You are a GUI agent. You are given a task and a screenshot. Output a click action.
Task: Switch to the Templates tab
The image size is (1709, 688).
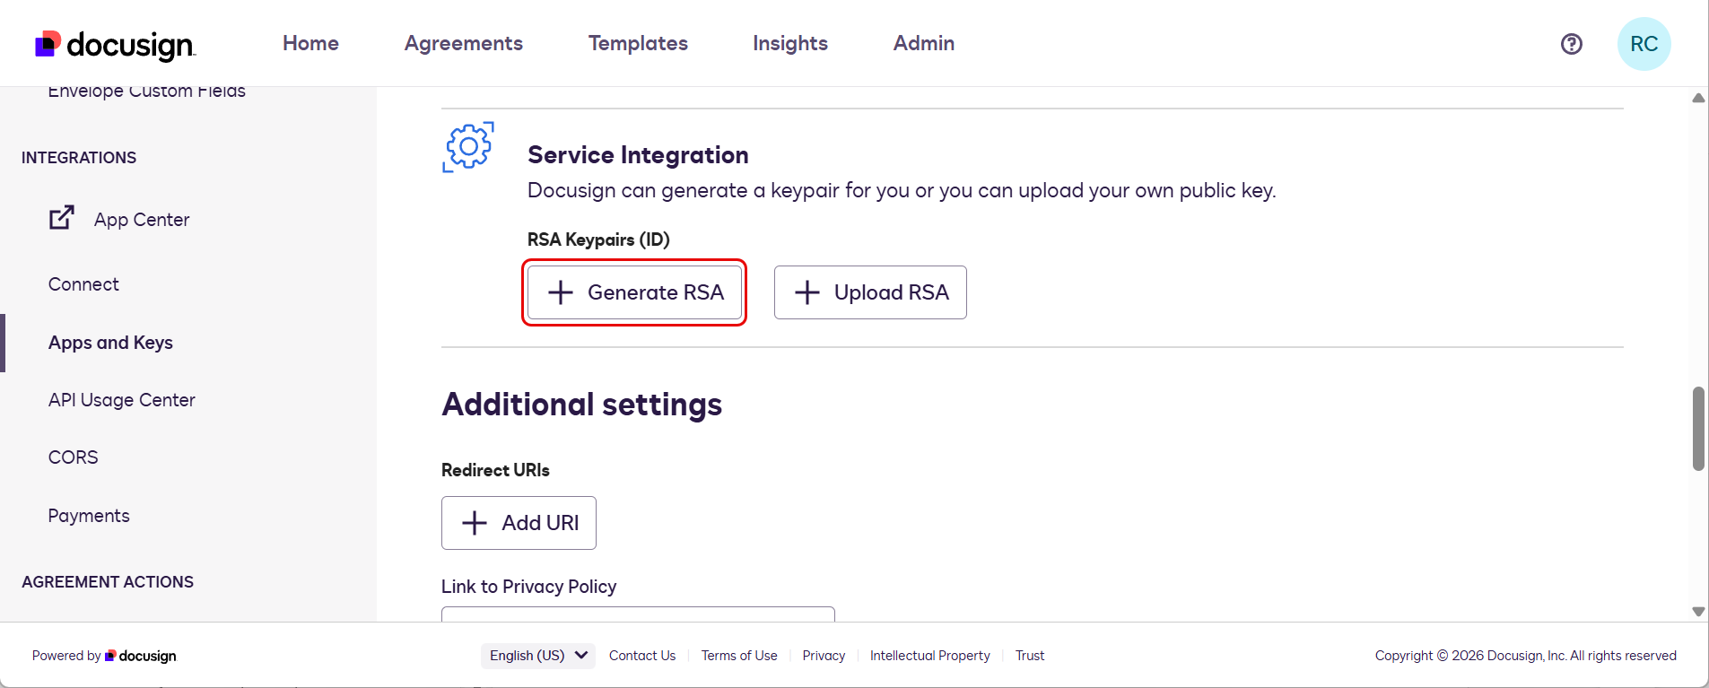coord(638,43)
